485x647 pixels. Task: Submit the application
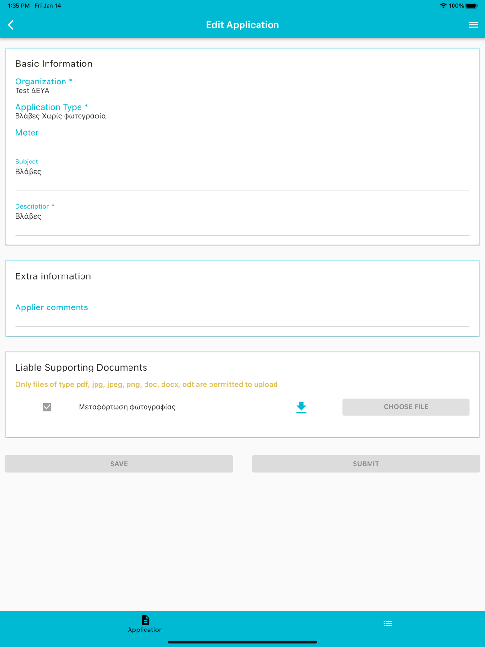pos(366,464)
